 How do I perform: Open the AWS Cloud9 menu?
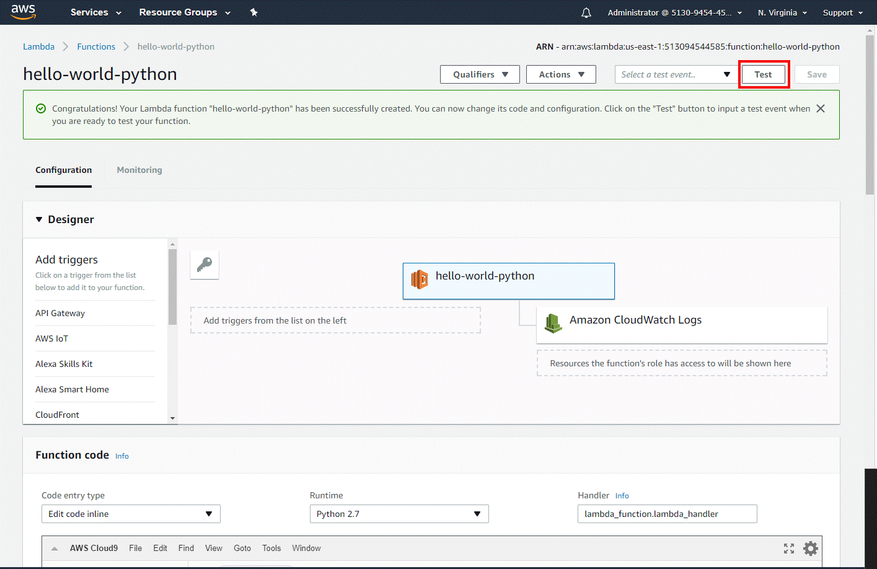click(94, 548)
